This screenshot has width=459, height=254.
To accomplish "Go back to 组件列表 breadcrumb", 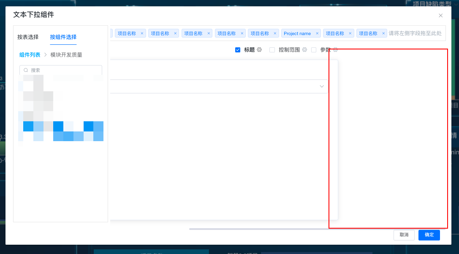I will point(30,55).
